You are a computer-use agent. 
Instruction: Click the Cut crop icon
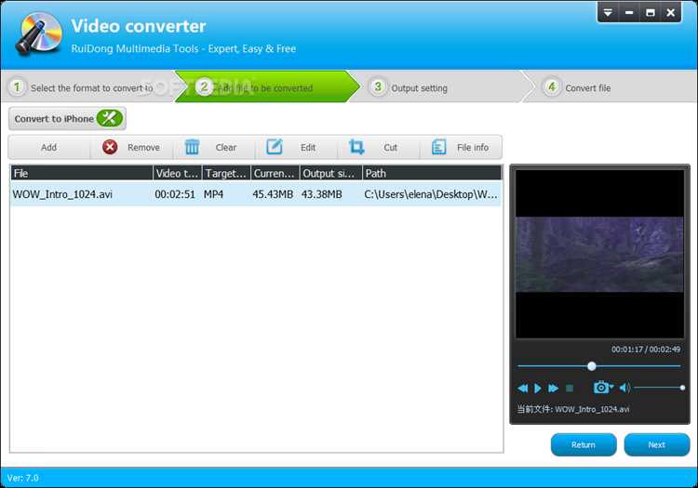pyautogui.click(x=356, y=147)
